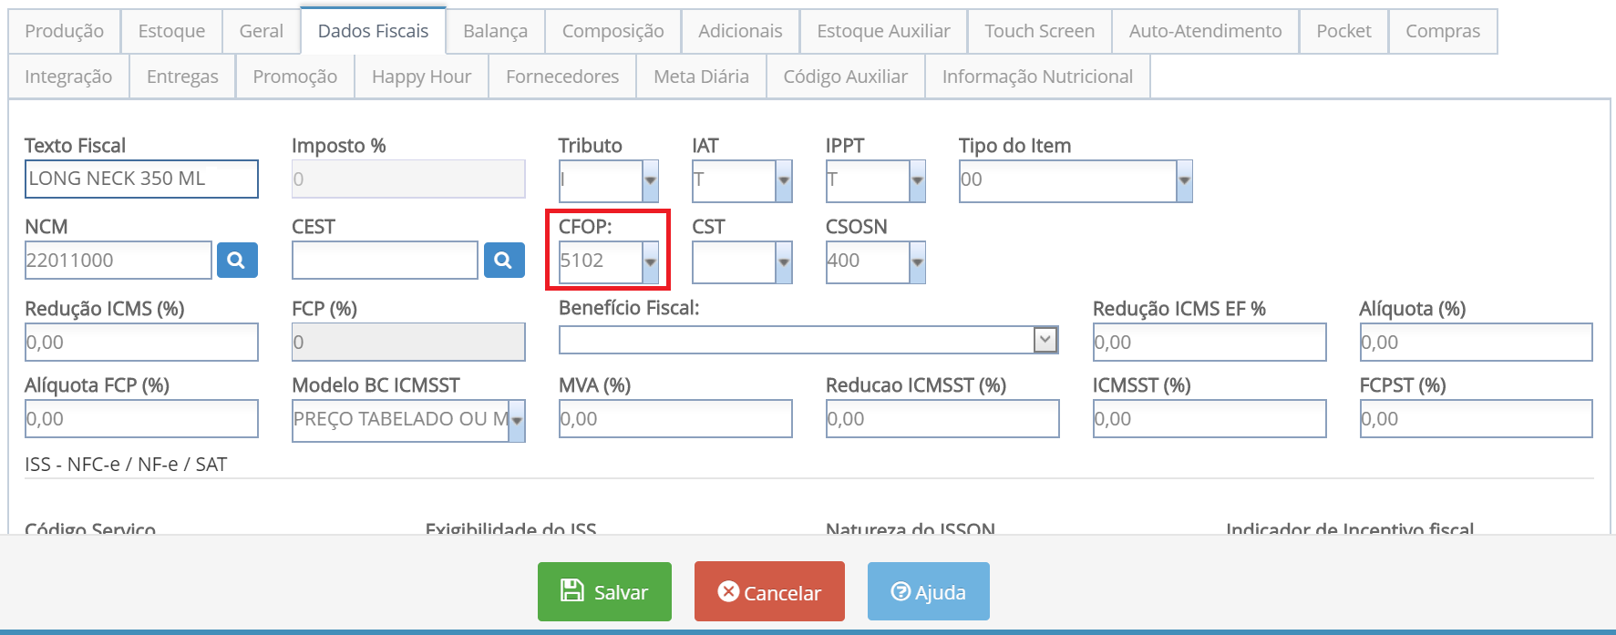This screenshot has height=635, width=1616.
Task: Click the ISS - NFC-e / NF-e / SAT heading
Action: coord(126,465)
